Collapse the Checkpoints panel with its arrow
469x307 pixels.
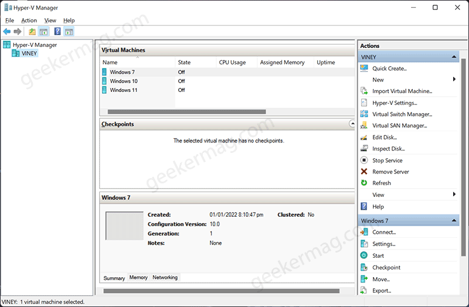click(352, 124)
